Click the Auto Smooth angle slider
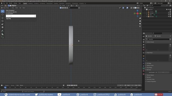 coord(163,72)
